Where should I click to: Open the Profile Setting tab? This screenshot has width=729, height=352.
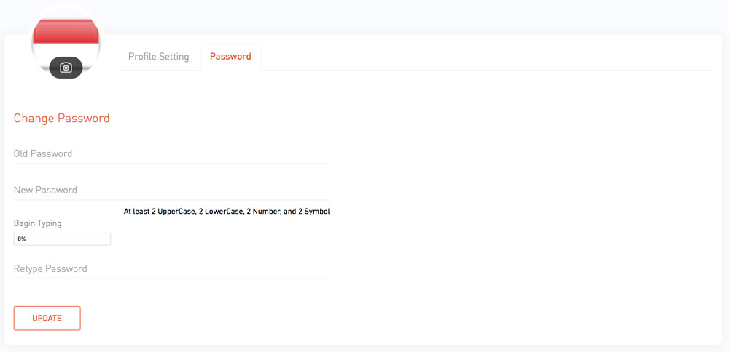click(158, 57)
